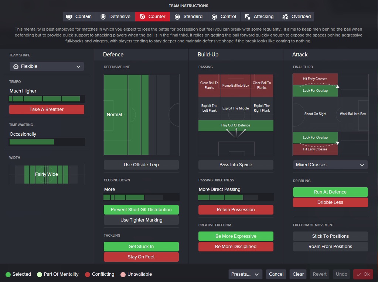Enable Use Offside Trap
The width and height of the screenshot is (378, 282).
(141, 165)
